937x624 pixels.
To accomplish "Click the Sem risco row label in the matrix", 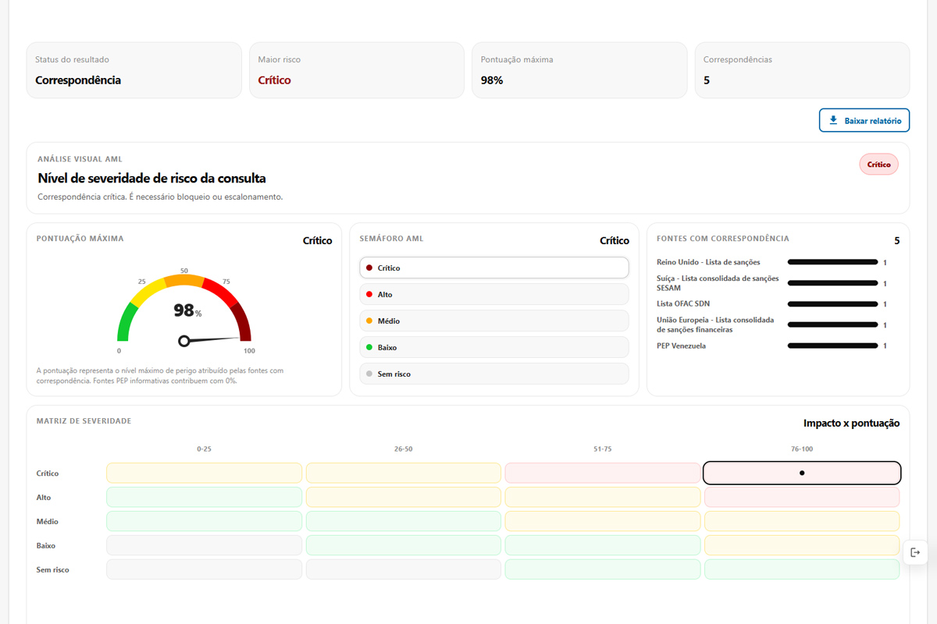I will coord(53,569).
